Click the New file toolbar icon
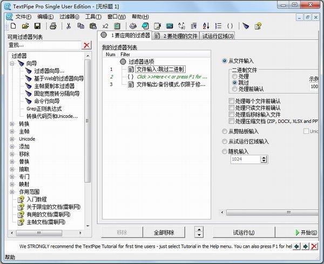324x264 pixels. click(x=13, y=26)
